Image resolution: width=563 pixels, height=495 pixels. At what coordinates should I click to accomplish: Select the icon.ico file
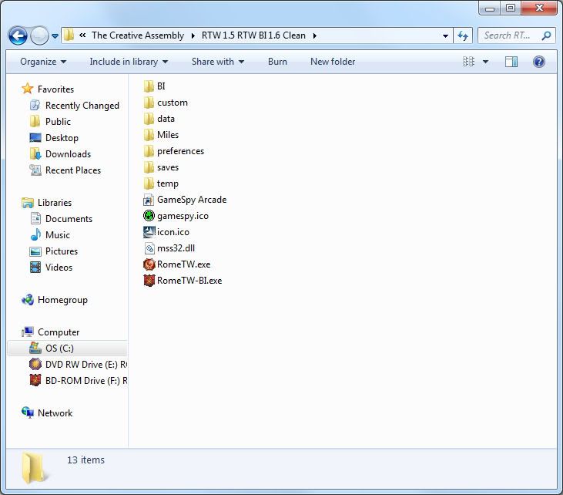173,232
